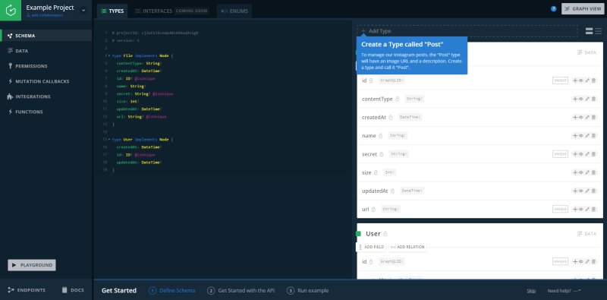Click the Graphcool logo icon

coord(11,10)
